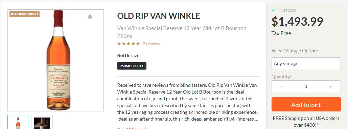This screenshot has height=129, width=348.
Task: Open the Any vintage dropdown
Action: click(306, 63)
